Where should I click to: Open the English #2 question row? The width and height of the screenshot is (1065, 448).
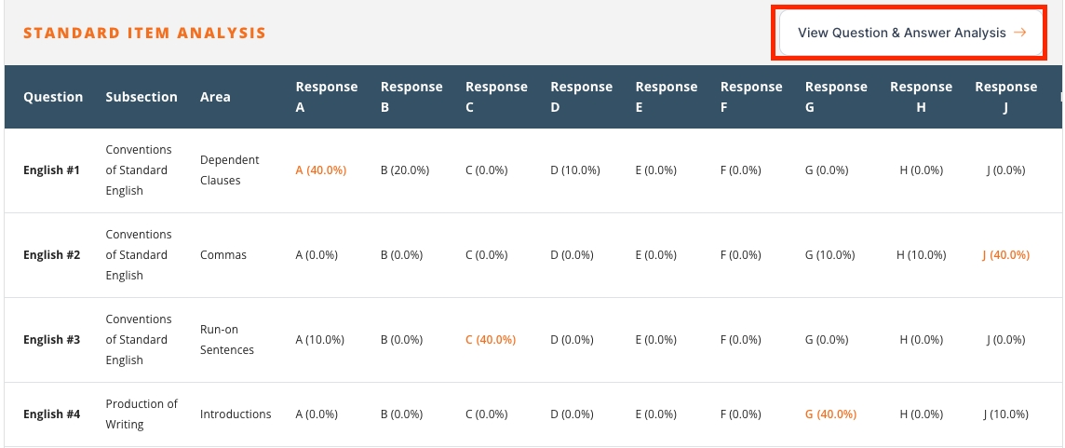(x=51, y=255)
